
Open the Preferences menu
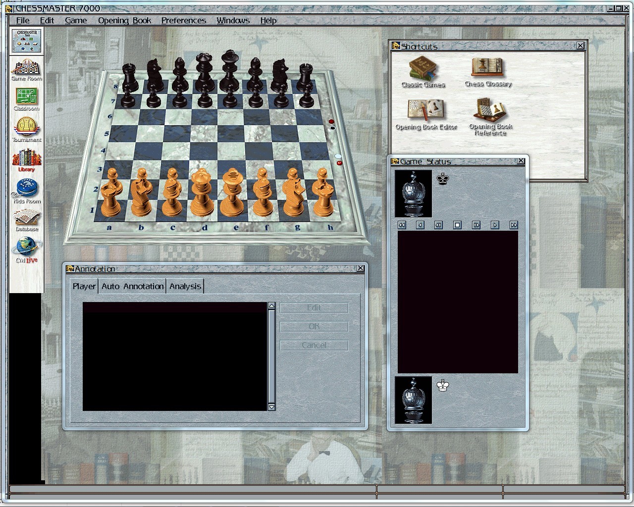pyautogui.click(x=184, y=20)
